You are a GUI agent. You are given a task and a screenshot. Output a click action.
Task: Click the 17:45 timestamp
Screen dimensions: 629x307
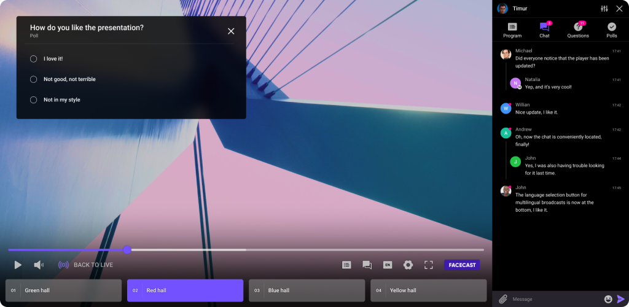point(617,187)
